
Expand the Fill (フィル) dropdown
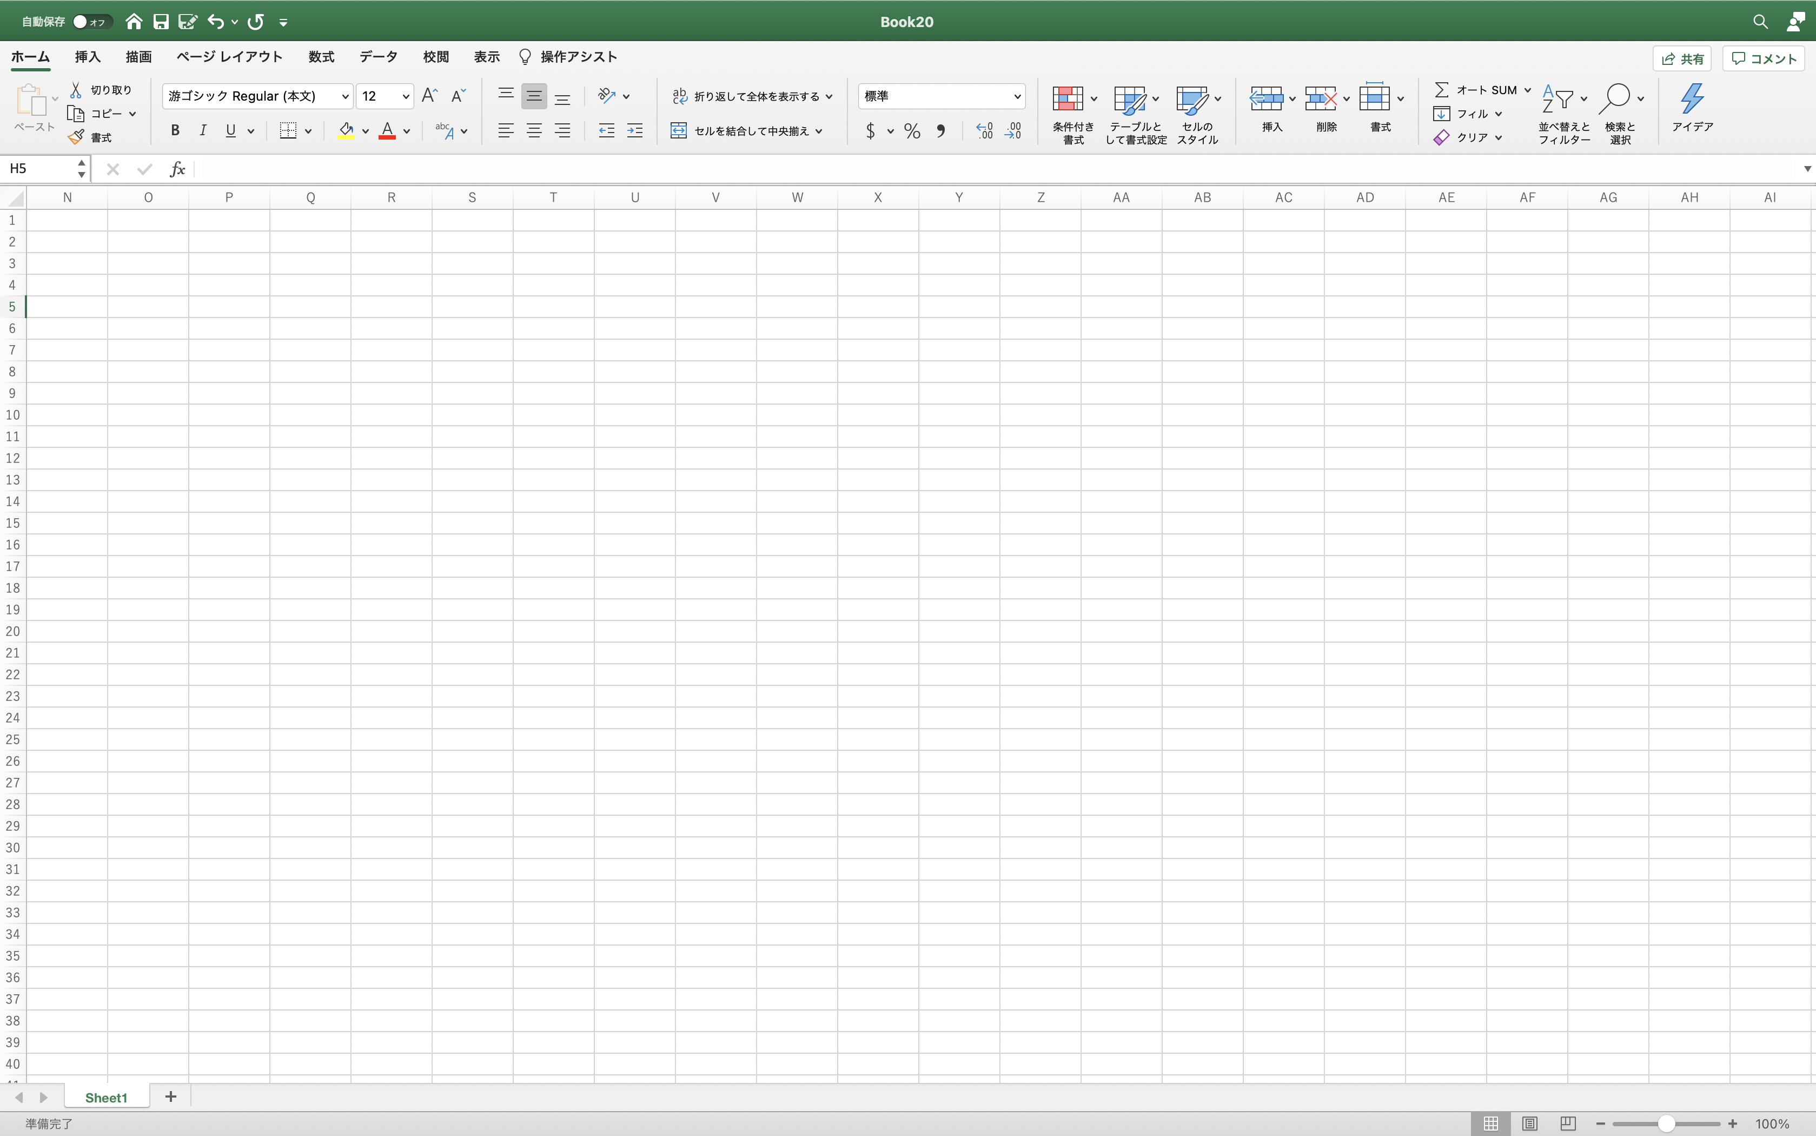coord(1497,114)
